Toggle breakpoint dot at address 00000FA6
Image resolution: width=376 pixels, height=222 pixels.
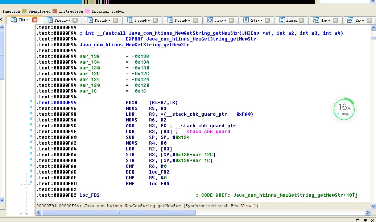tap(31, 153)
